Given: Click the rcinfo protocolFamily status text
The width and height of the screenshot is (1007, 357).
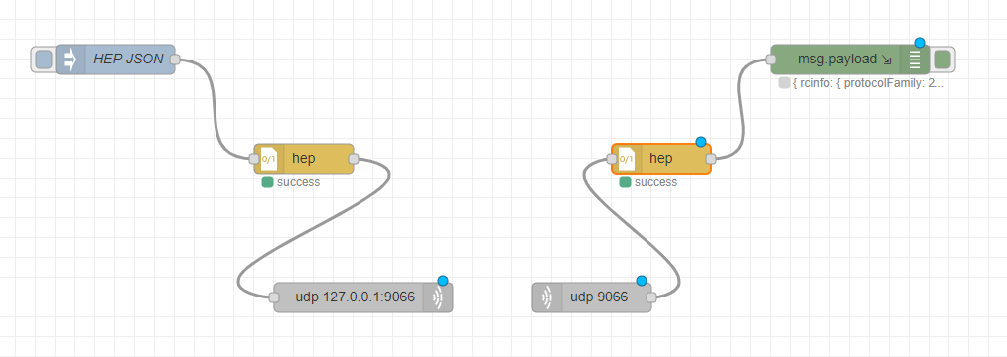Looking at the screenshot, I should 869,83.
